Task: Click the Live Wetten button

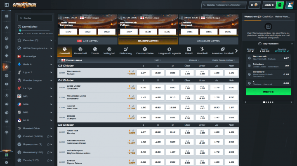Action: [x=87, y=41]
